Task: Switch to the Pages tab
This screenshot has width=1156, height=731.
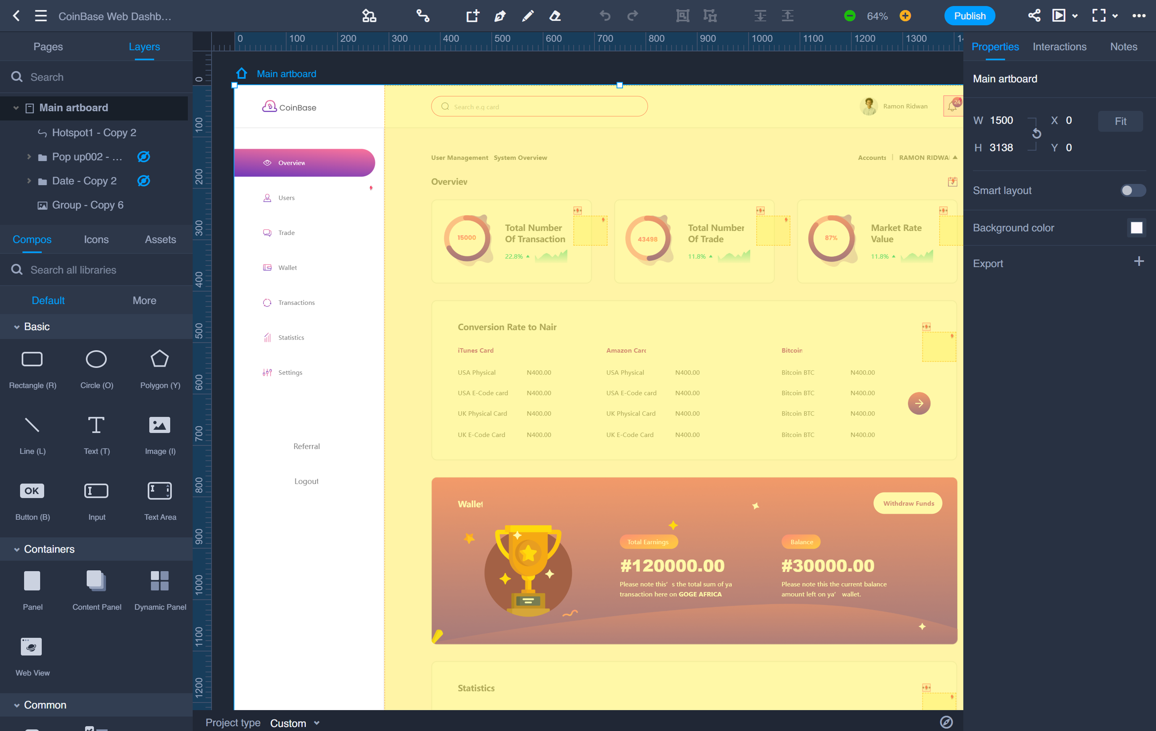Action: pos(48,47)
